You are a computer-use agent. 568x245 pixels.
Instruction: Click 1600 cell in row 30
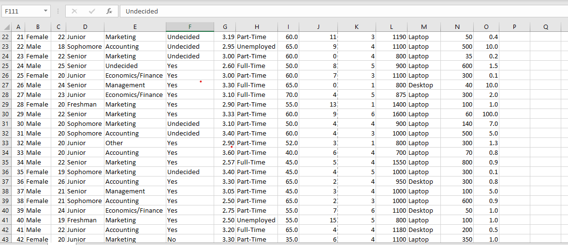(392, 114)
